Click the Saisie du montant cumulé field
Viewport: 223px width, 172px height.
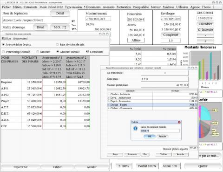tap(160, 131)
